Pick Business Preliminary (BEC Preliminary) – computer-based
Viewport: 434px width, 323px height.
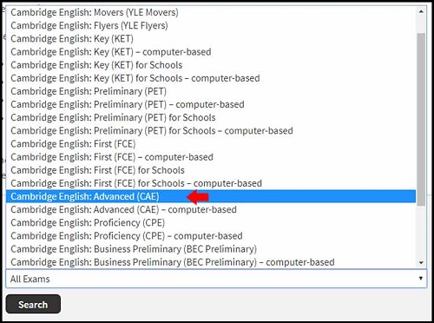click(x=211, y=262)
